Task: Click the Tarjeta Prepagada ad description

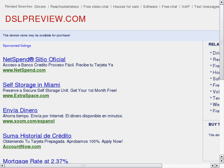Action: click(x=63, y=141)
